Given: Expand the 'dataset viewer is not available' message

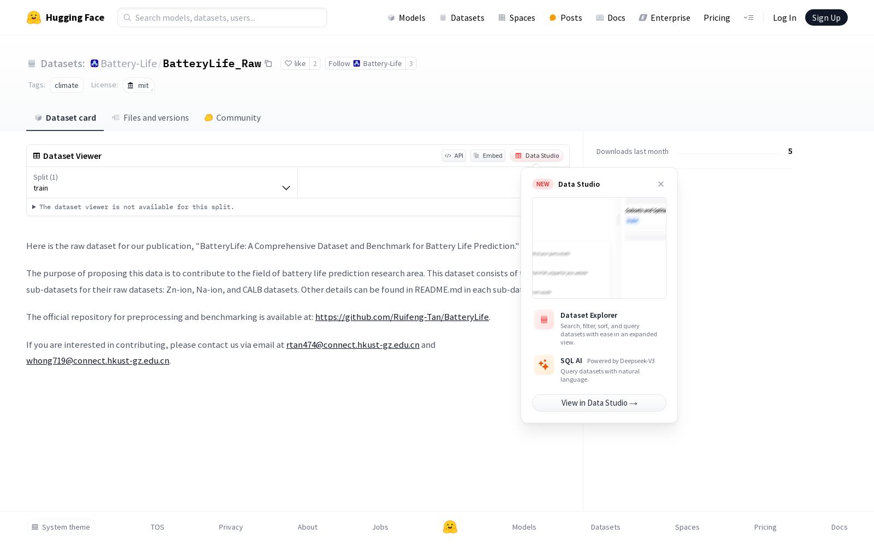Looking at the screenshot, I should coord(133,207).
